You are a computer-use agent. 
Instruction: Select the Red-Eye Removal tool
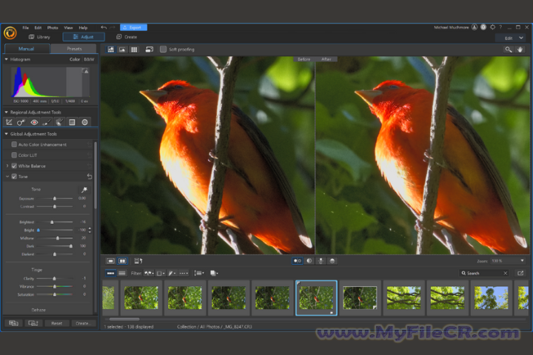pyautogui.click(x=34, y=122)
